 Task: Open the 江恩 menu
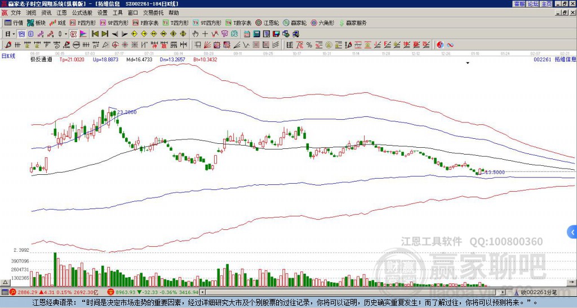click(62, 13)
